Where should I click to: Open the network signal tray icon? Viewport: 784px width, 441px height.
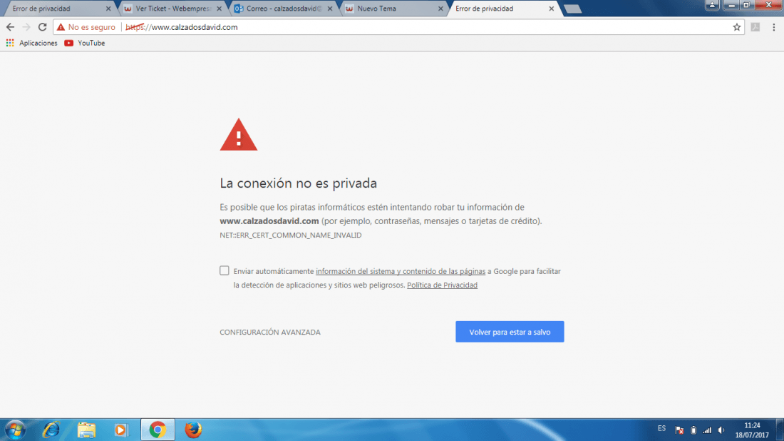(x=707, y=430)
